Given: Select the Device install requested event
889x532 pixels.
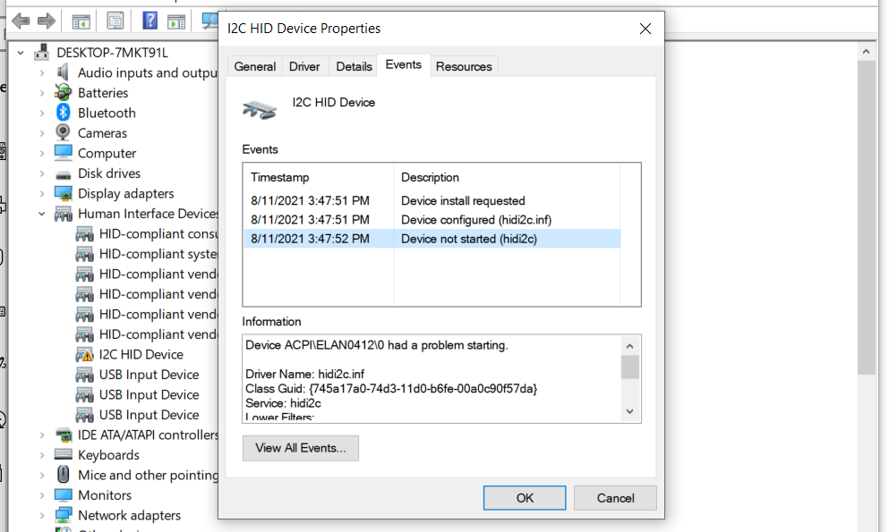Looking at the screenshot, I should click(x=432, y=201).
